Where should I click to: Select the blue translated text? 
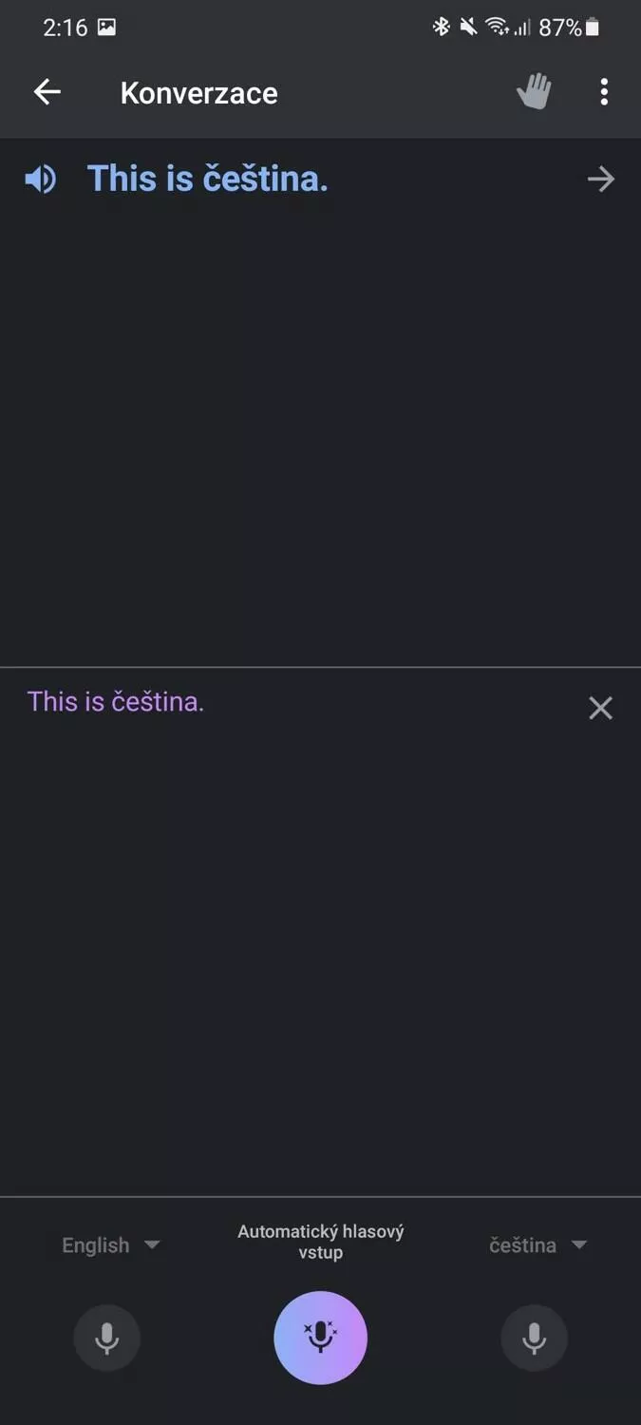click(208, 179)
